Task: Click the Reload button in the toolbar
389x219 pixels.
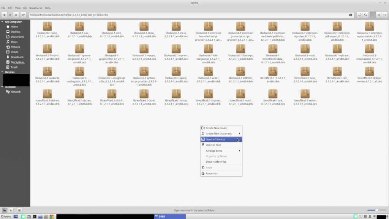Action: coord(23,15)
